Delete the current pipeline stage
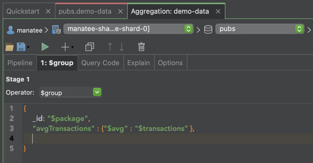This screenshot has width=313, height=163. click(x=141, y=47)
